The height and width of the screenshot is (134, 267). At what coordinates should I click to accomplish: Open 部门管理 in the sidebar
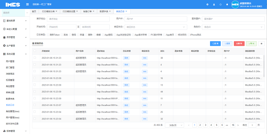(10, 68)
